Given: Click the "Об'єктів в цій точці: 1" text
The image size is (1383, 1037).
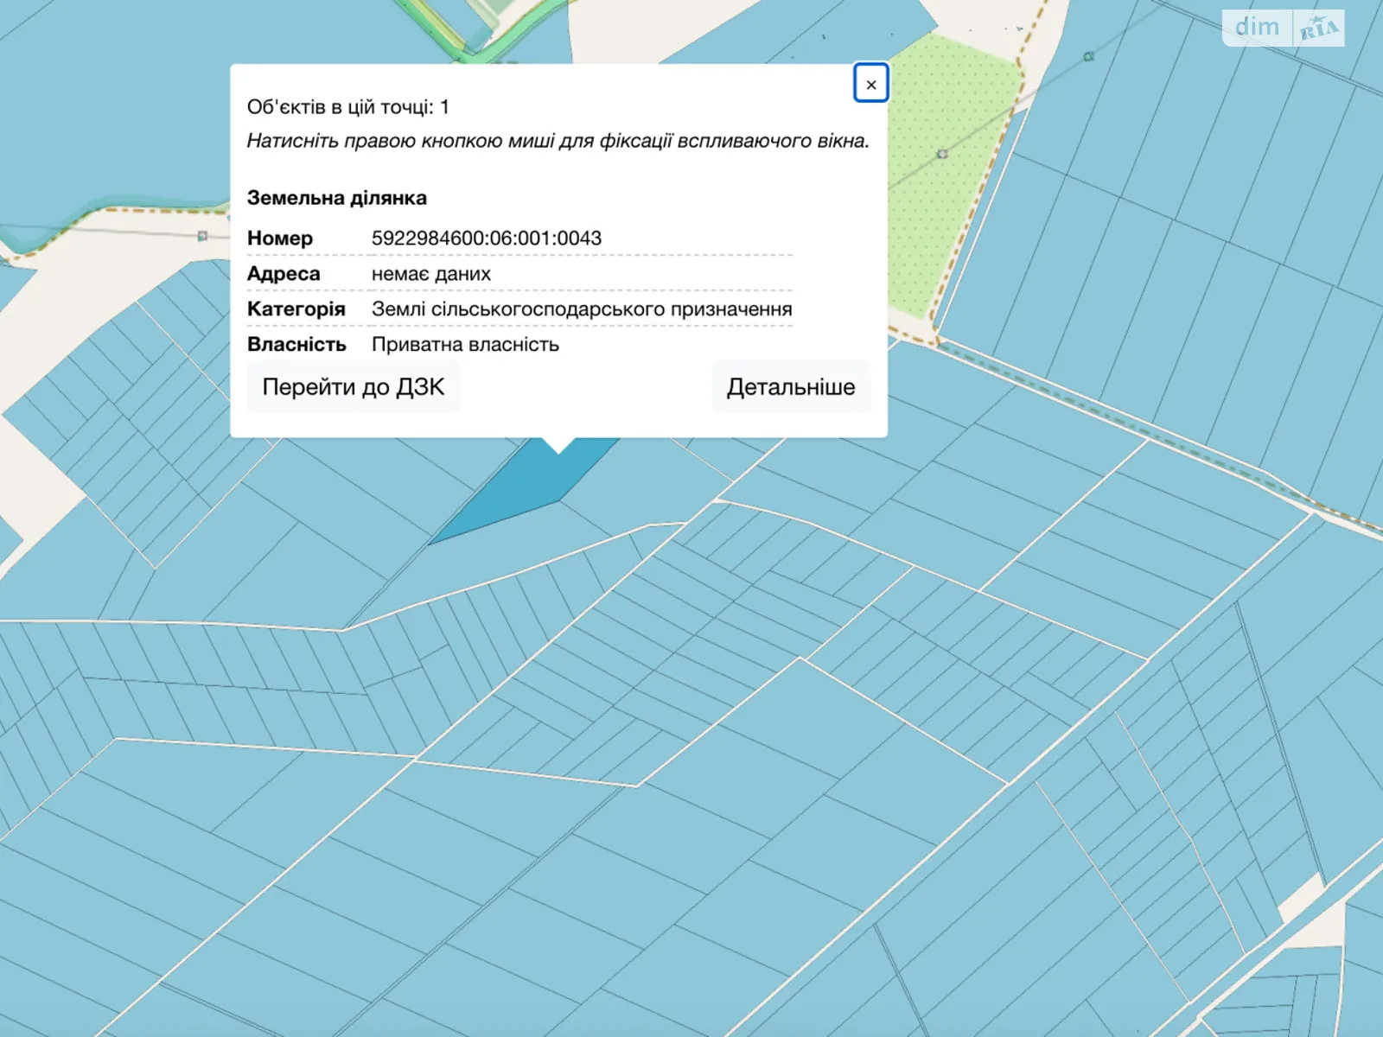Looking at the screenshot, I should tap(347, 107).
